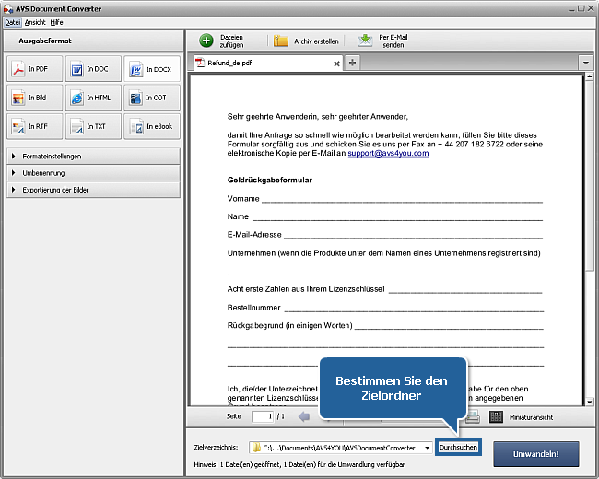Pick the In eBook format
Screen dimensions: 599x479
152,126
